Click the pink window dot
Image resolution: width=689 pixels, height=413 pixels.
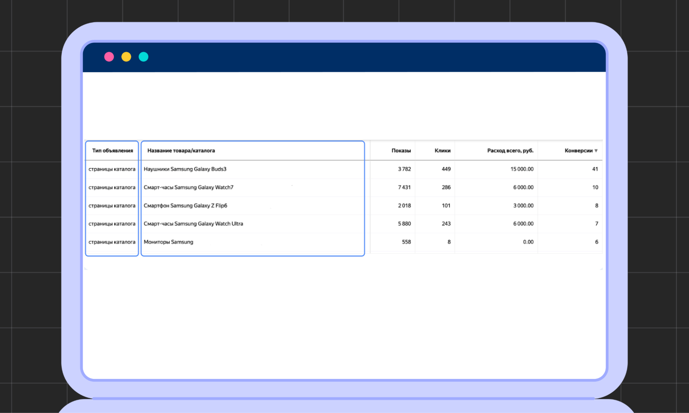pyautogui.click(x=109, y=57)
